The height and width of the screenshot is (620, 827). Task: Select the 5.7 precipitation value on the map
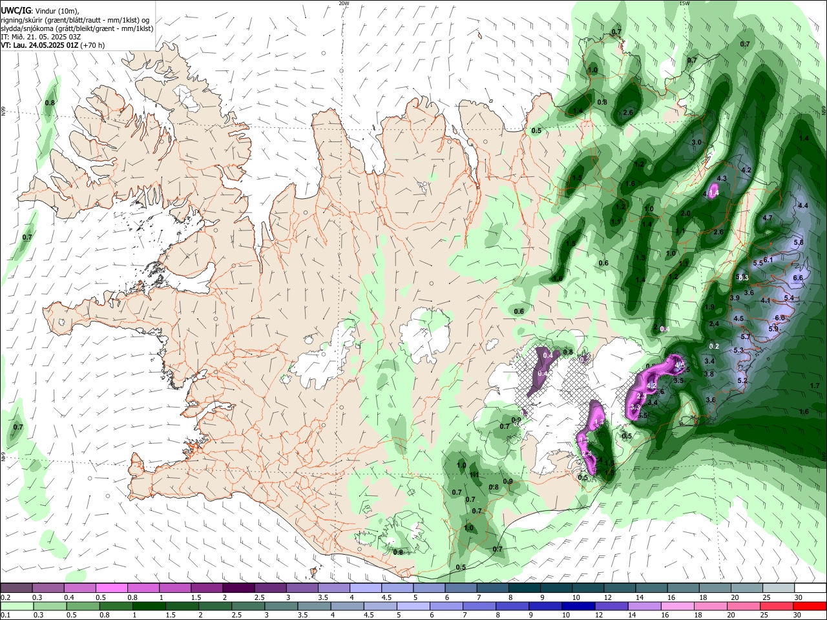[745, 337]
